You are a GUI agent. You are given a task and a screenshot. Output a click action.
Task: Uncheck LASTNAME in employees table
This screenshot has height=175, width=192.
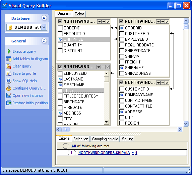pyautogui.click(x=60, y=79)
